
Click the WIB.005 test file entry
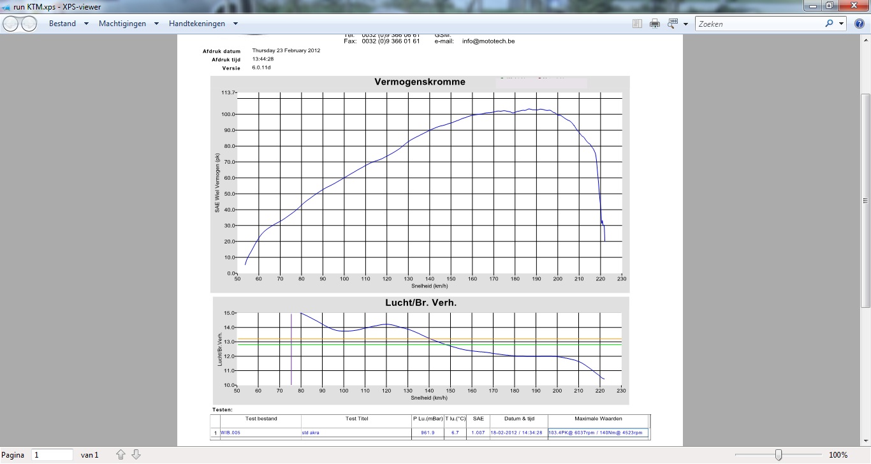231,433
